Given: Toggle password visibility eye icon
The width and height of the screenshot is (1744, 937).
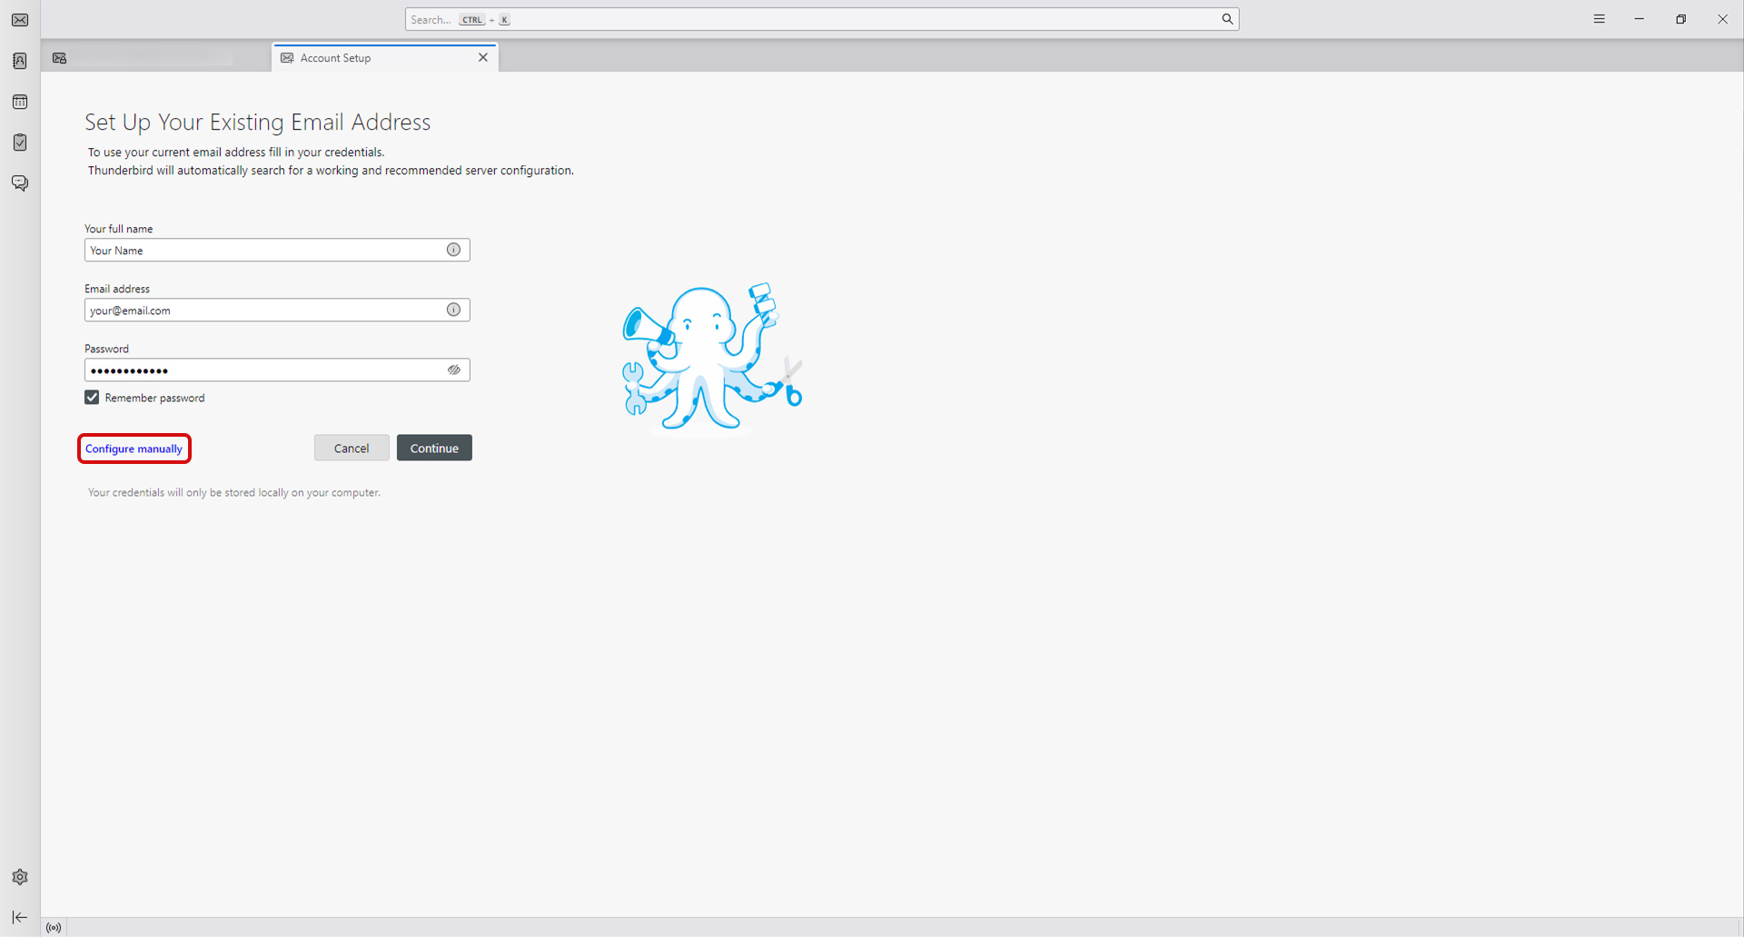Looking at the screenshot, I should (453, 370).
